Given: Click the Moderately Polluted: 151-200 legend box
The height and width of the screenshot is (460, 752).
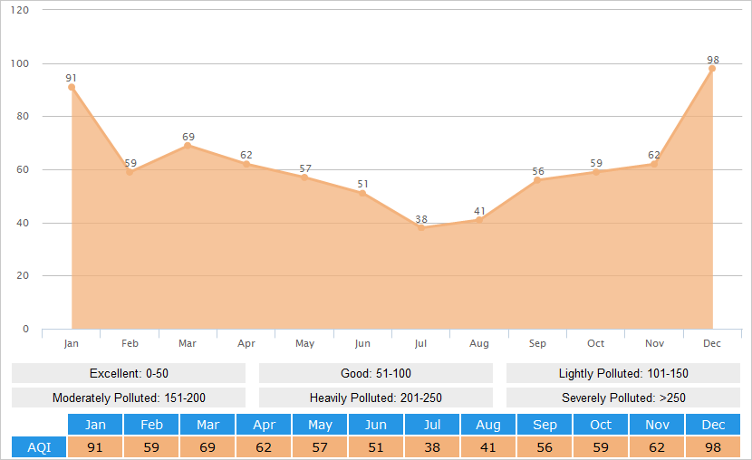Looking at the screenshot, I should tap(129, 398).
